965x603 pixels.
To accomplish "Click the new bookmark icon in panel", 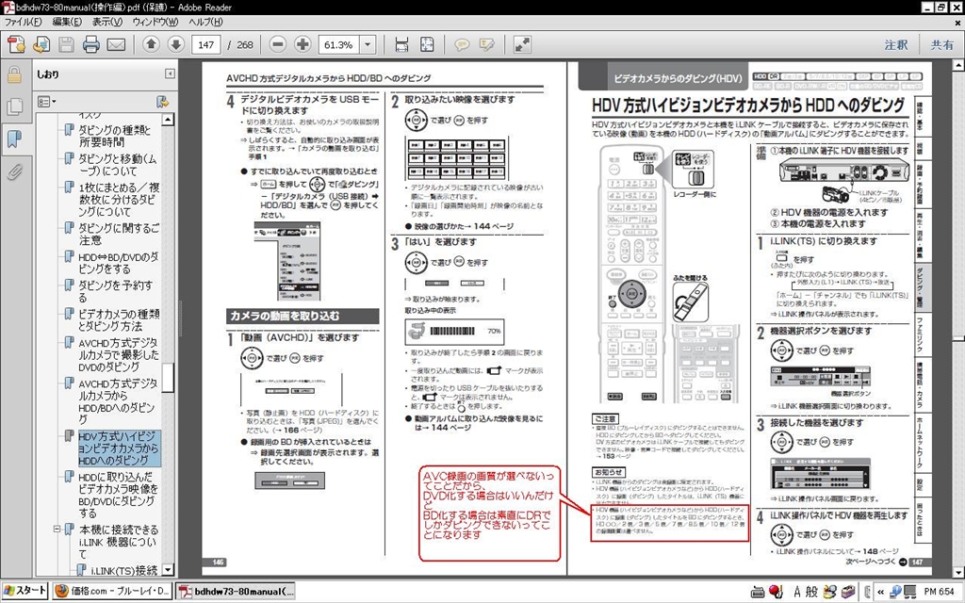I will point(162,102).
